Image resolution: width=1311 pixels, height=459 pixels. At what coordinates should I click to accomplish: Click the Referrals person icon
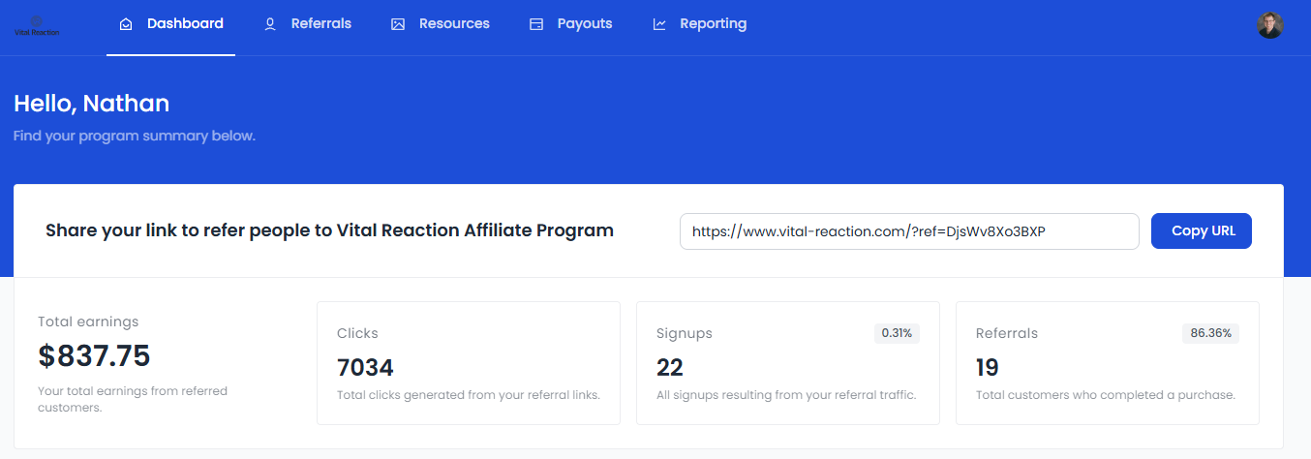pyautogui.click(x=270, y=24)
